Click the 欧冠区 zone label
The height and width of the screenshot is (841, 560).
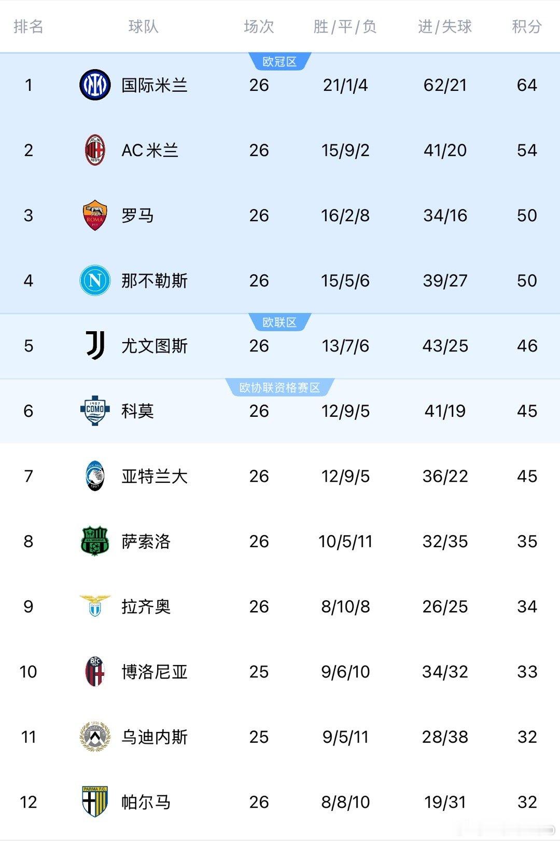pyautogui.click(x=279, y=62)
